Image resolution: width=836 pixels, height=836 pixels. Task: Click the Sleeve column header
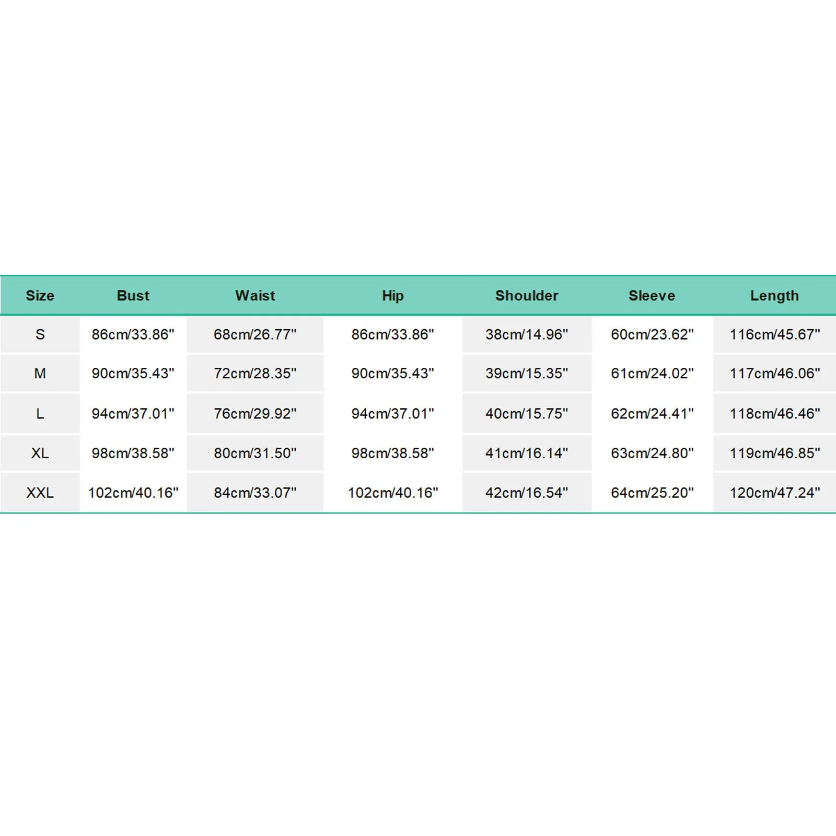[x=652, y=296]
